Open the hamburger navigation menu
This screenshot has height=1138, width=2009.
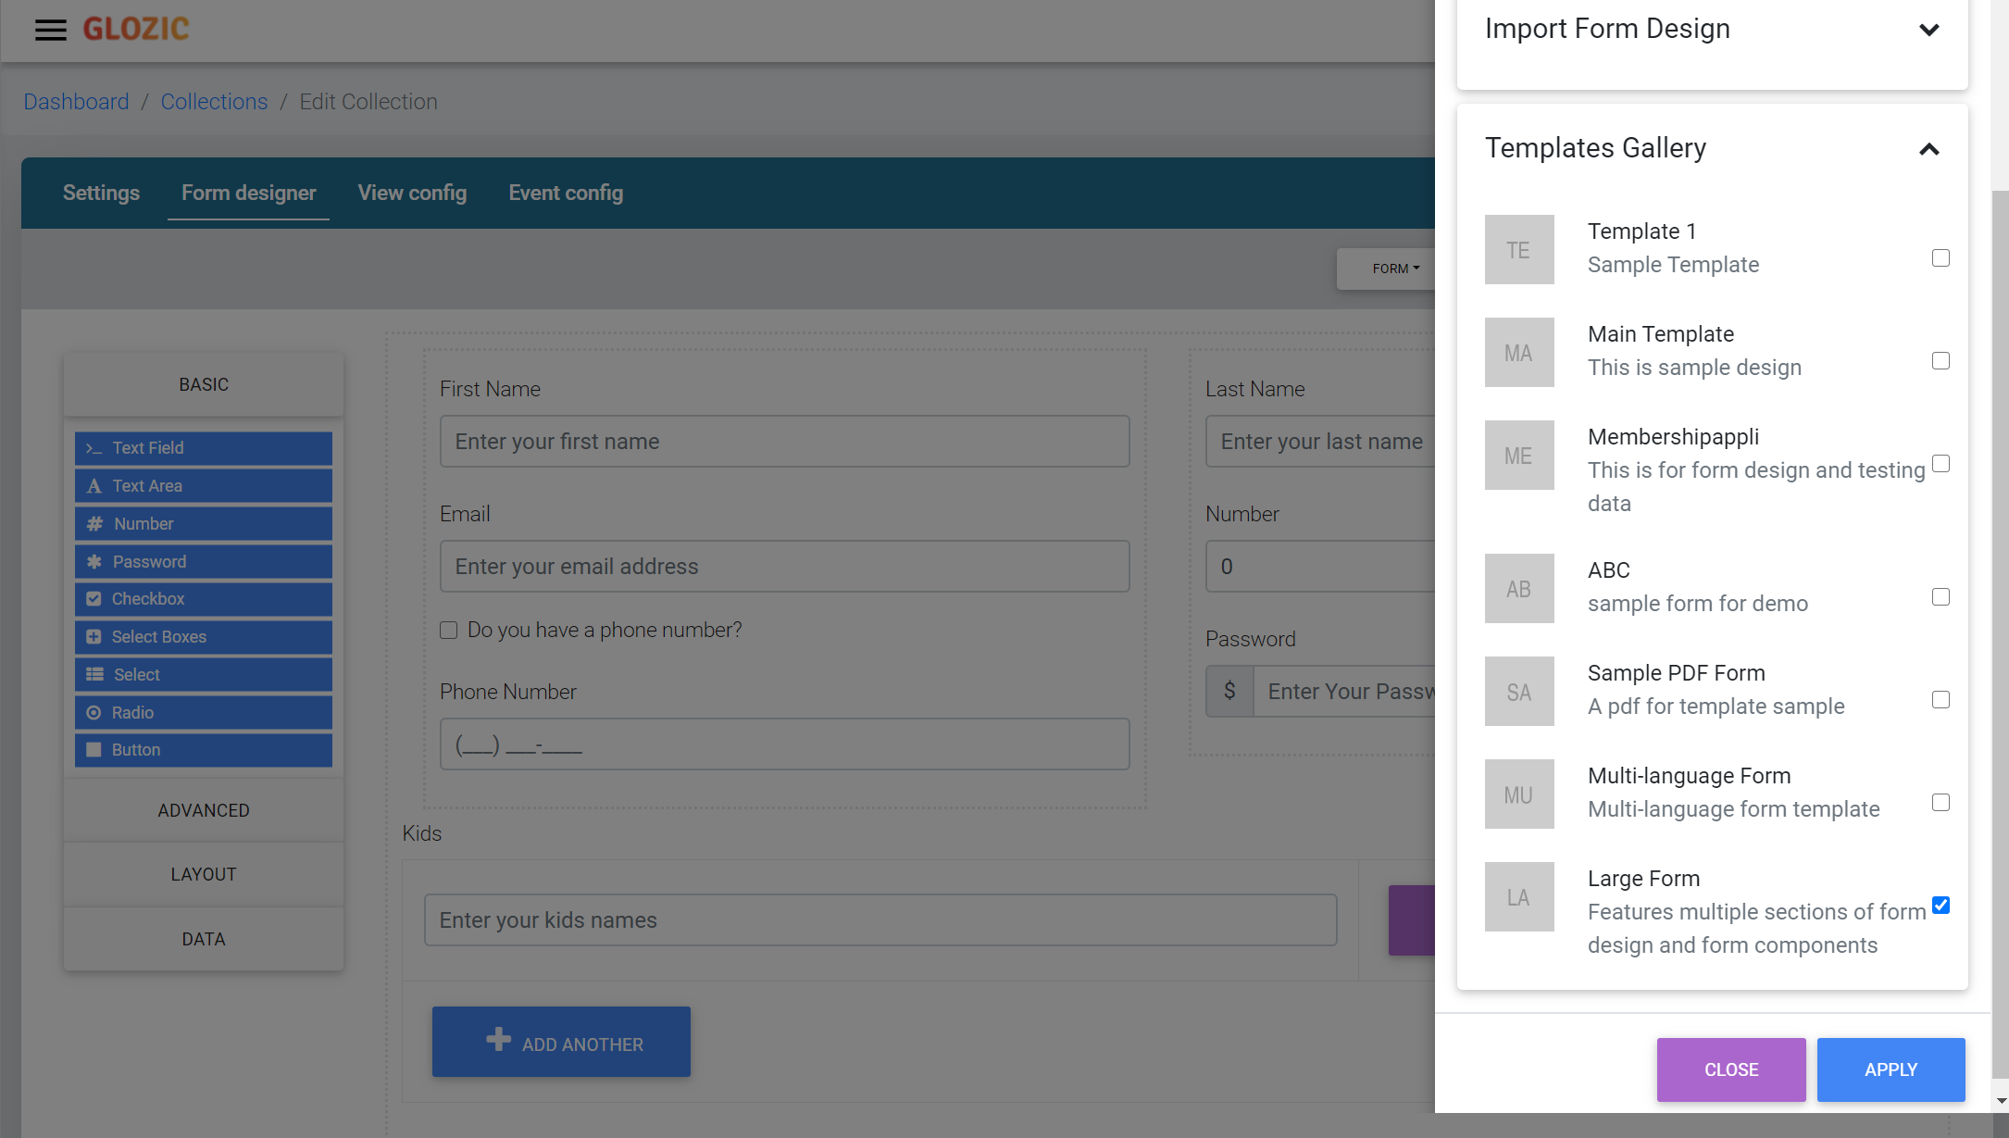click(x=51, y=30)
